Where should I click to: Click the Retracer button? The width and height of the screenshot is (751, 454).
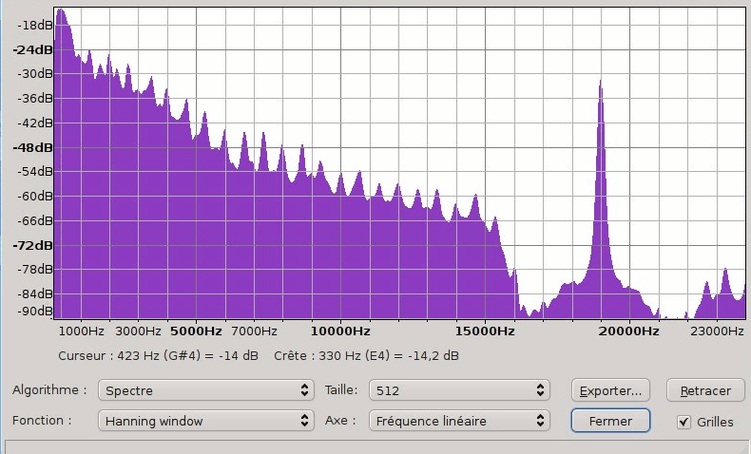[x=705, y=390]
